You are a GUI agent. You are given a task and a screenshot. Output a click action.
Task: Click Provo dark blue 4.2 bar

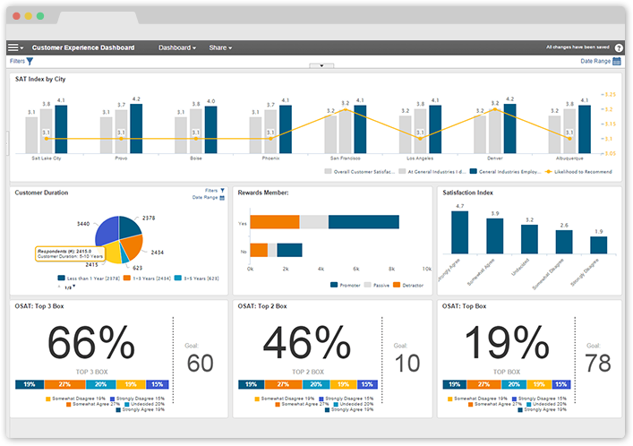136,128
